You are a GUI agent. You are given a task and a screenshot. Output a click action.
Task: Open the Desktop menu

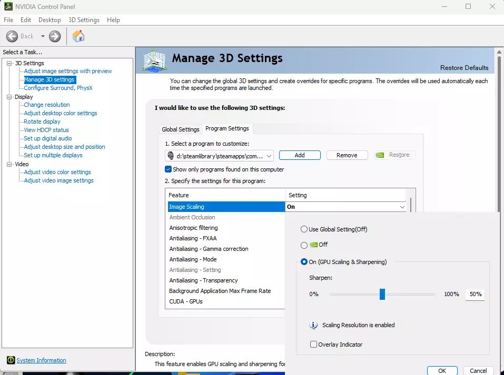[50, 20]
